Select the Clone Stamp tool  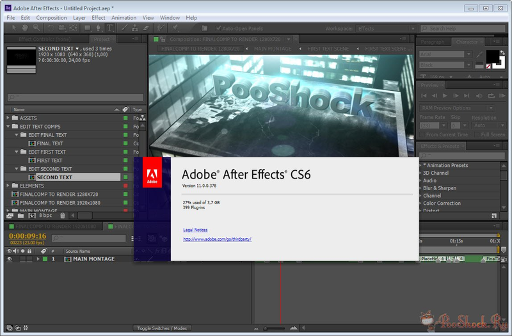tap(134, 28)
